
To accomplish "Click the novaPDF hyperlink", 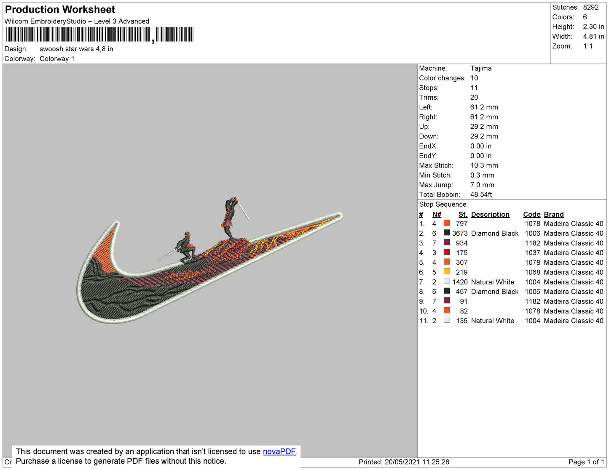I will point(279,451).
